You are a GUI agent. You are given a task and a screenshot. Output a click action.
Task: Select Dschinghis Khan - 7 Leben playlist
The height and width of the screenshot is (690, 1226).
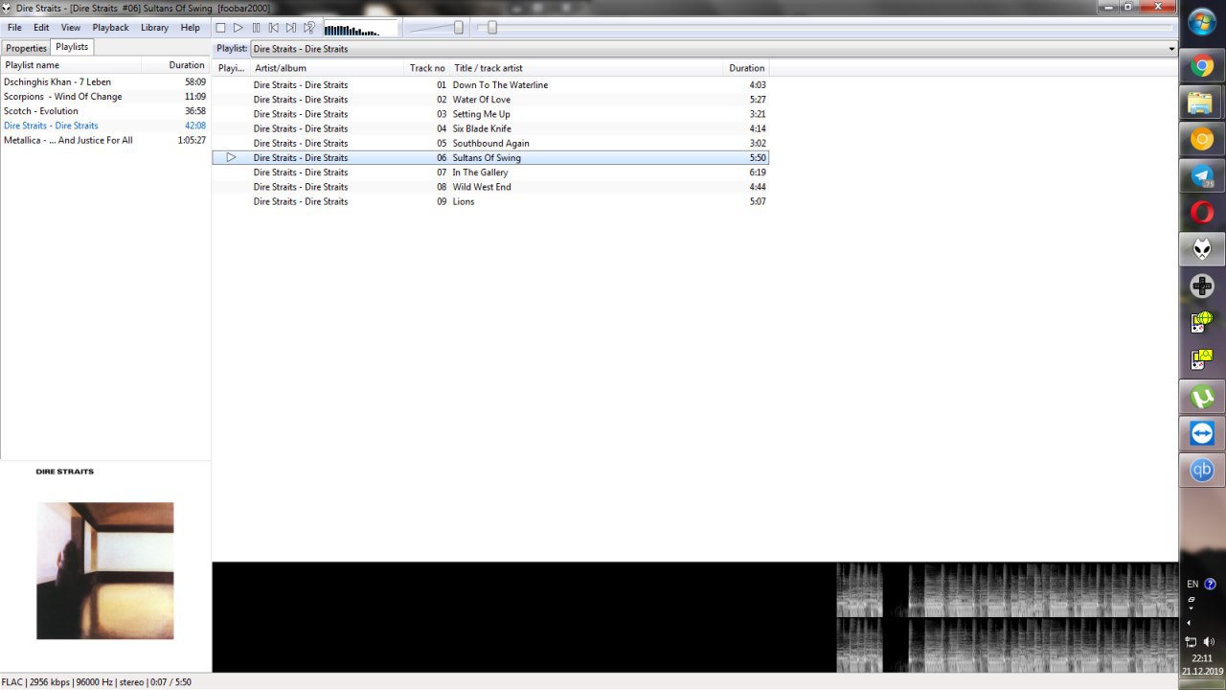point(104,82)
